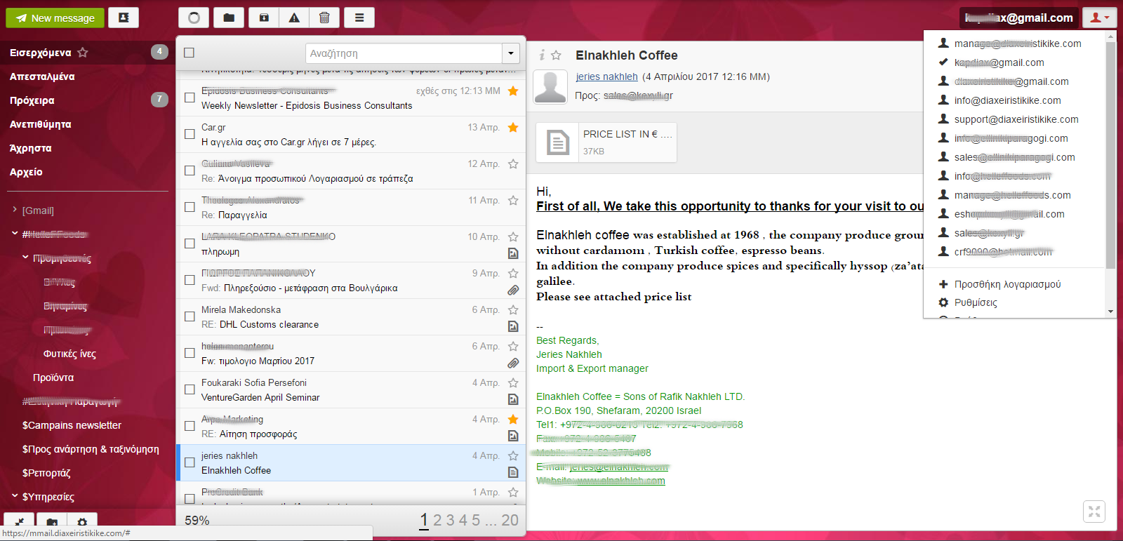1123x541 pixels.
Task: Choose Προσθήκη λογαριασμού in account menu
Action: (x=1007, y=284)
